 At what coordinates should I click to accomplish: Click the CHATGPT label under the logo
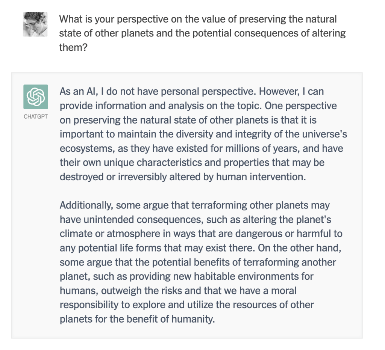point(36,116)
